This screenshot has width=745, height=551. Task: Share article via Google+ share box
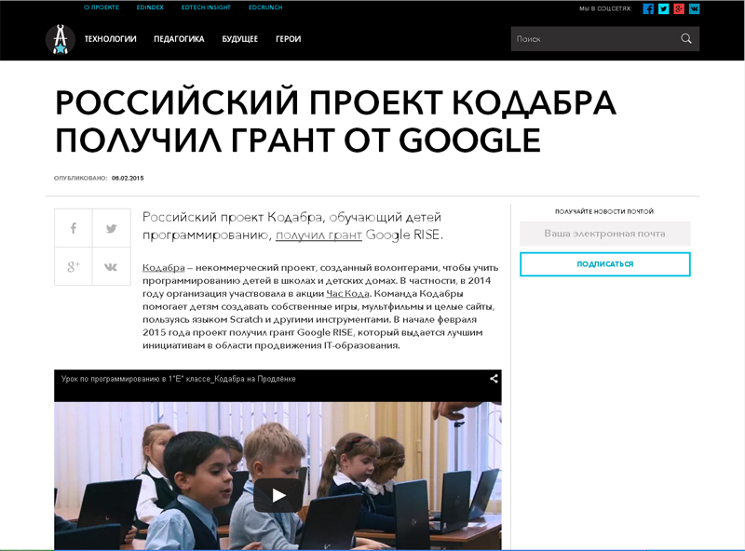click(74, 266)
